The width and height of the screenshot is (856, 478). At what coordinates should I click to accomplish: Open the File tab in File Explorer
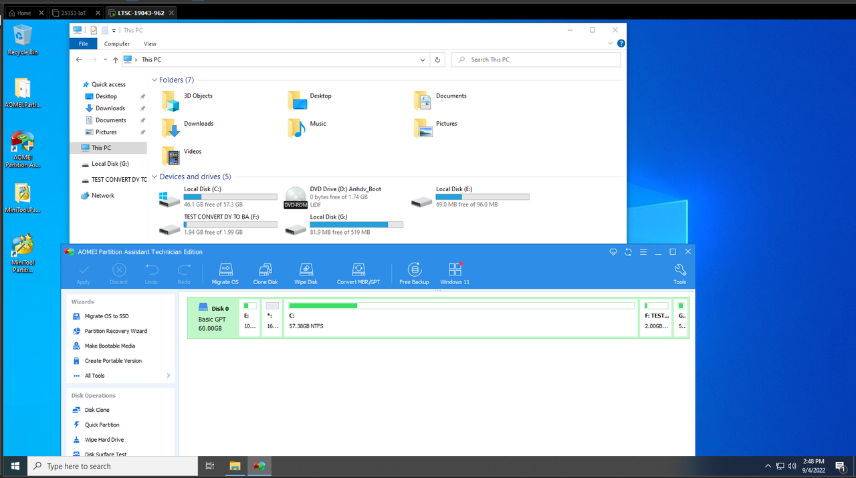click(x=84, y=44)
